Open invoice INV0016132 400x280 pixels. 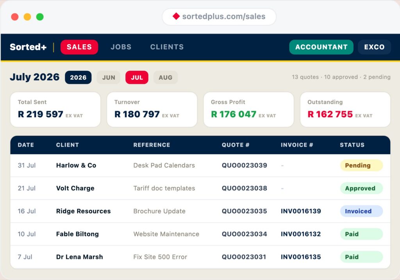(301, 234)
